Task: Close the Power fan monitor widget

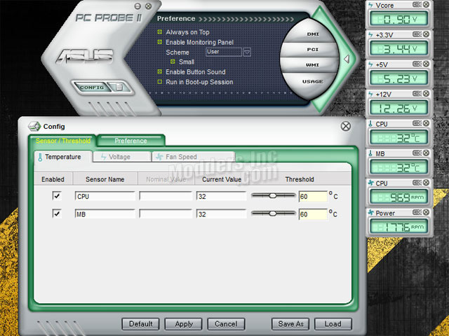Action: pos(427,213)
